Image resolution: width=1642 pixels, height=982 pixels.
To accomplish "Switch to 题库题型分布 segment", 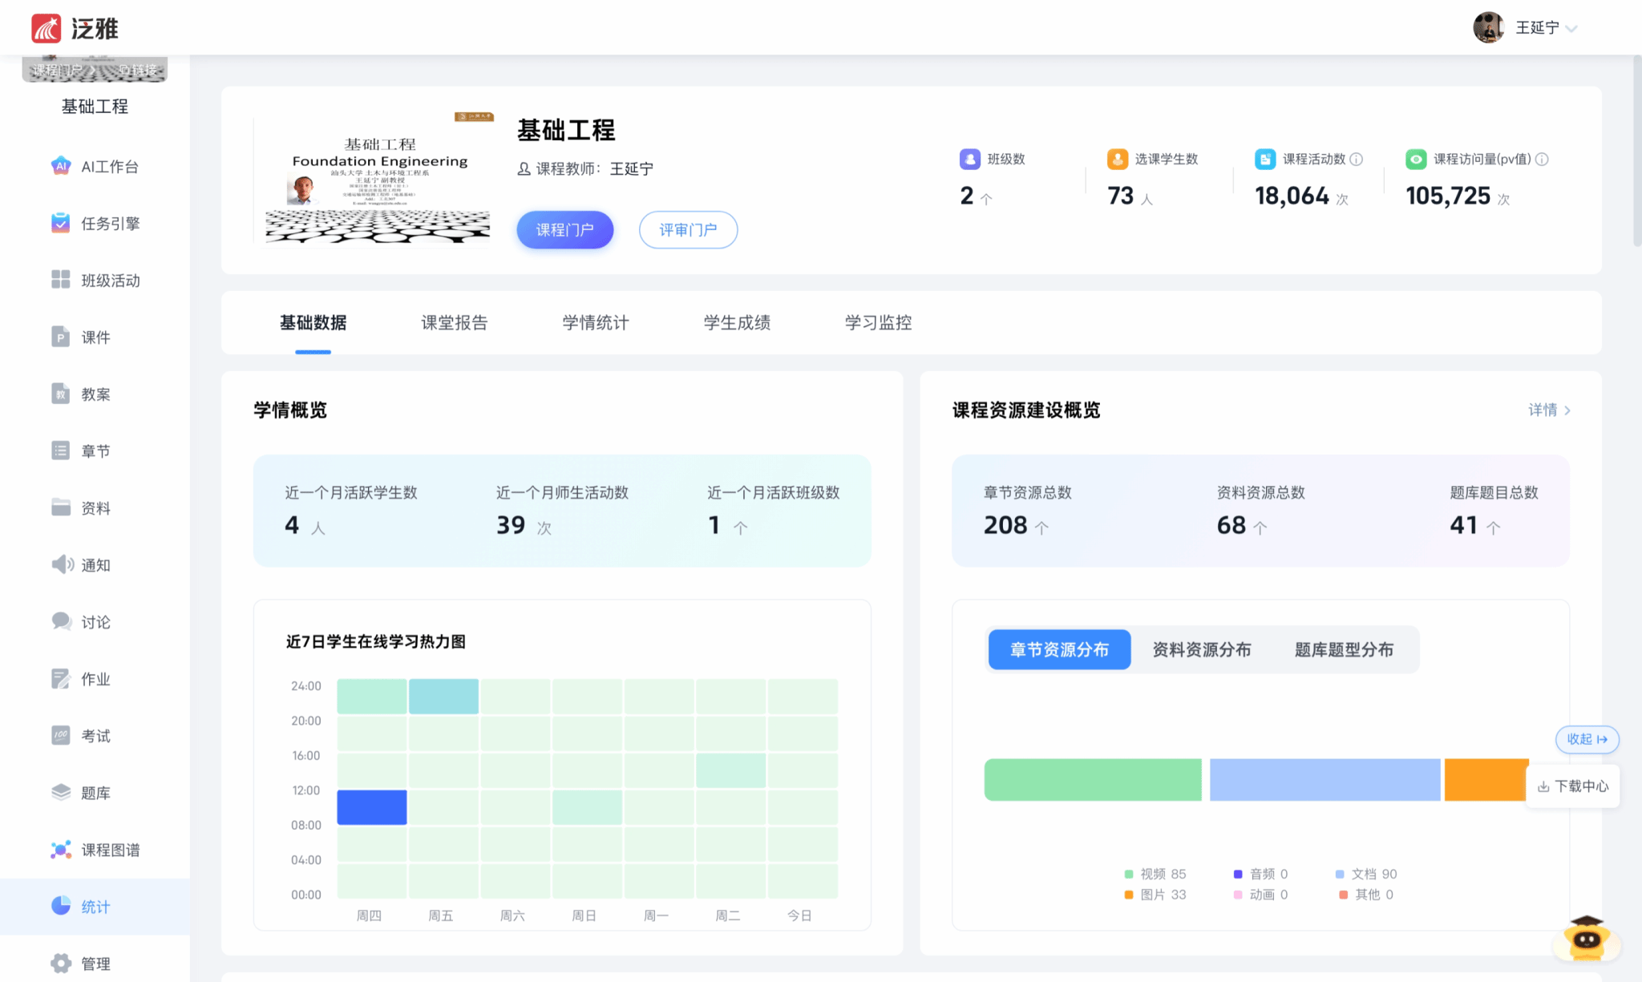I will point(1344,649).
